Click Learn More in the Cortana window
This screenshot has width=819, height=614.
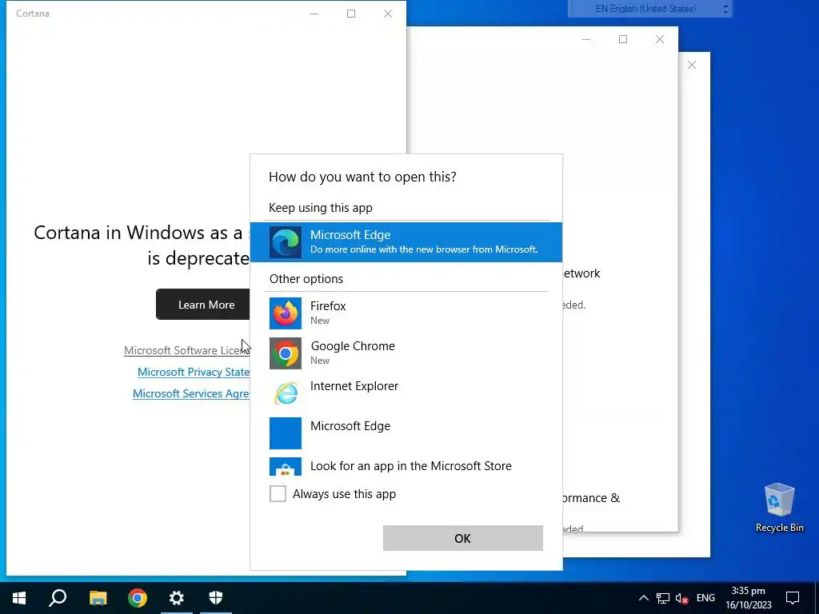pyautogui.click(x=203, y=305)
